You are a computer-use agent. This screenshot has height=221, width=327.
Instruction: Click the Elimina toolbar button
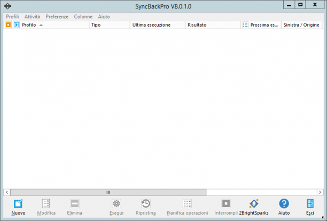coord(75,207)
